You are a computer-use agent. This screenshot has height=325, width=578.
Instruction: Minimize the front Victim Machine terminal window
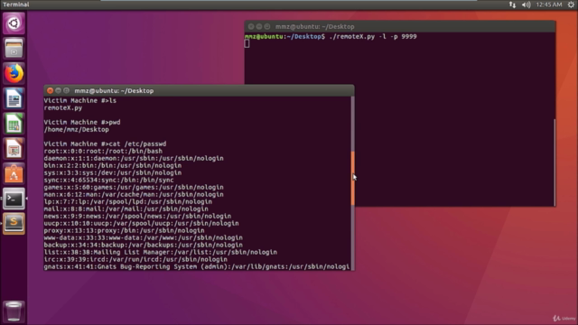point(58,90)
